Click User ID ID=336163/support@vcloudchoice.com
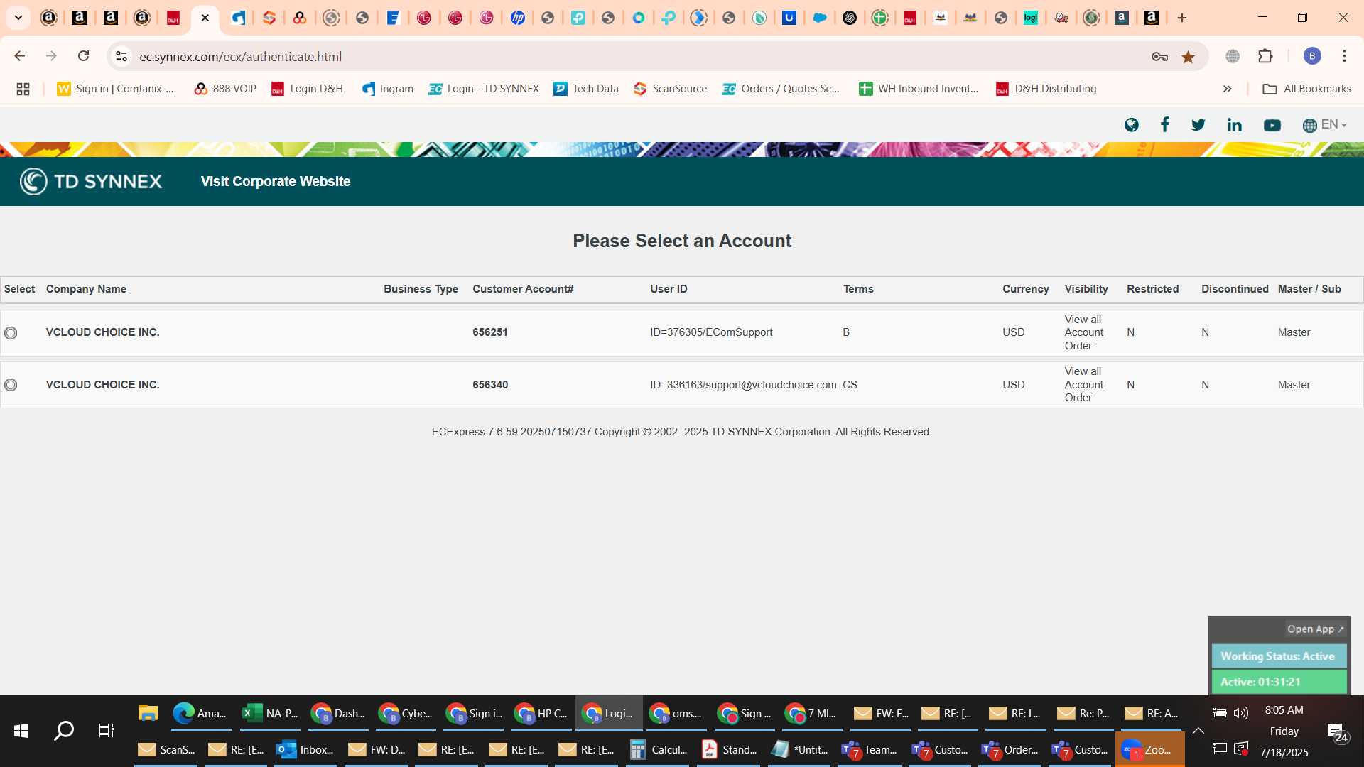Viewport: 1364px width, 767px height. [x=743, y=385]
